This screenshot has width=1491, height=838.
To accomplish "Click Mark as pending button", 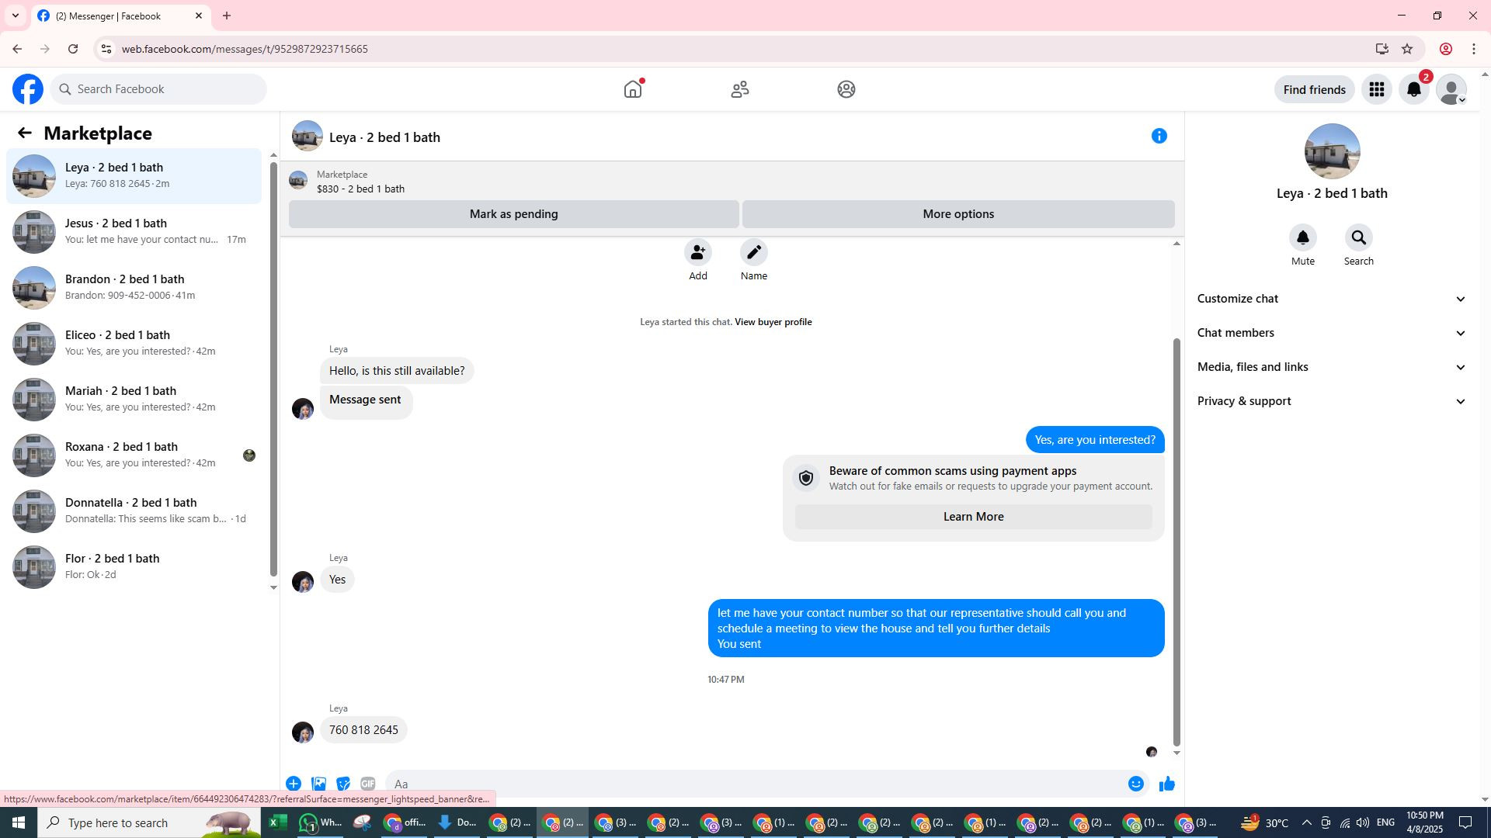I will pyautogui.click(x=513, y=214).
